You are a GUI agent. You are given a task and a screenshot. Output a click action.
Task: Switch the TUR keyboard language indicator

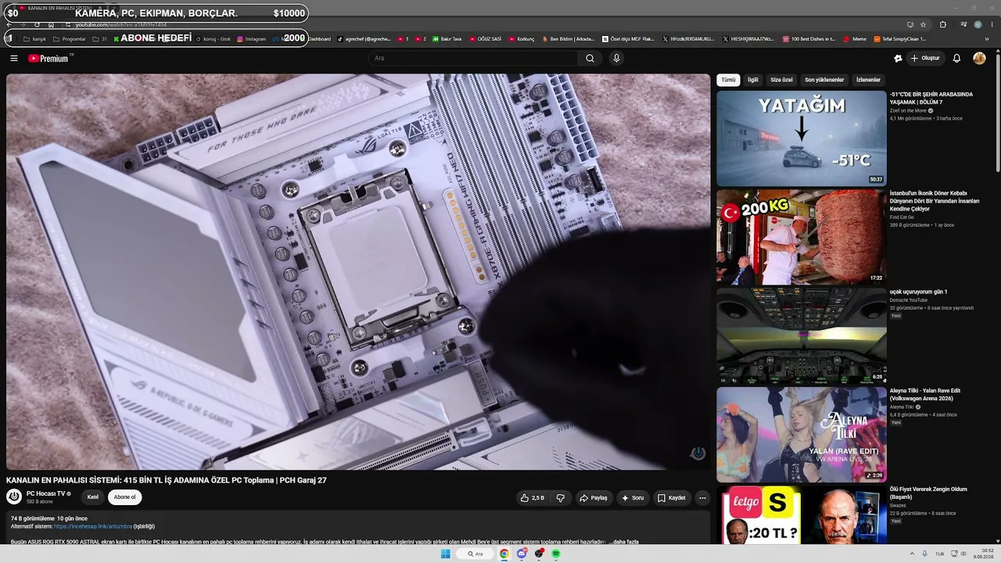940,554
